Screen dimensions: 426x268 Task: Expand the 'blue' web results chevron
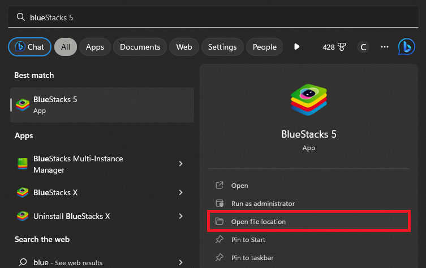click(180, 262)
